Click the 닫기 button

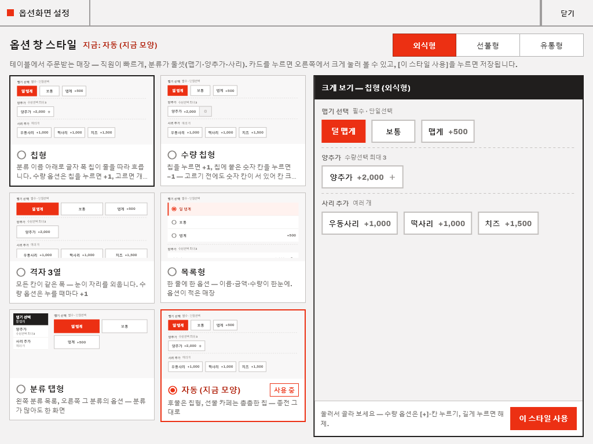tap(568, 13)
